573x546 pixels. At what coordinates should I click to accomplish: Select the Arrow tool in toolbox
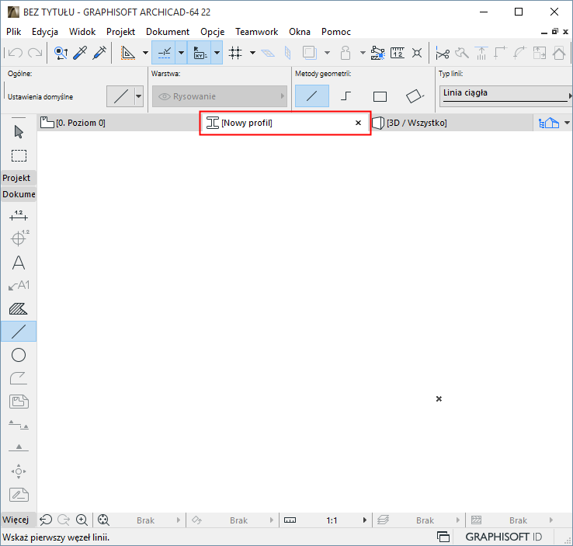coord(19,132)
